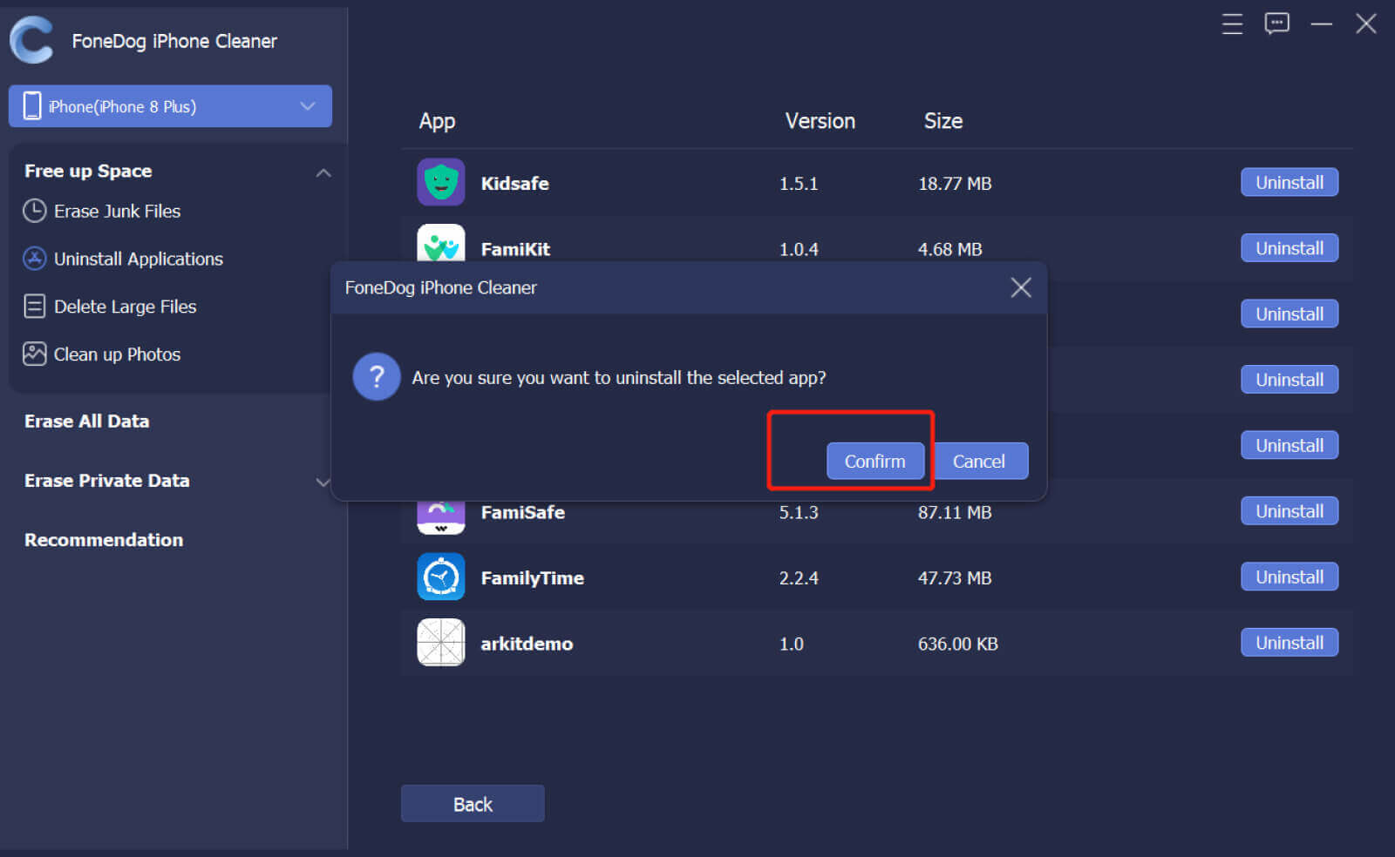Click the arkitdemo app icon
This screenshot has width=1395, height=857.
pyautogui.click(x=440, y=642)
